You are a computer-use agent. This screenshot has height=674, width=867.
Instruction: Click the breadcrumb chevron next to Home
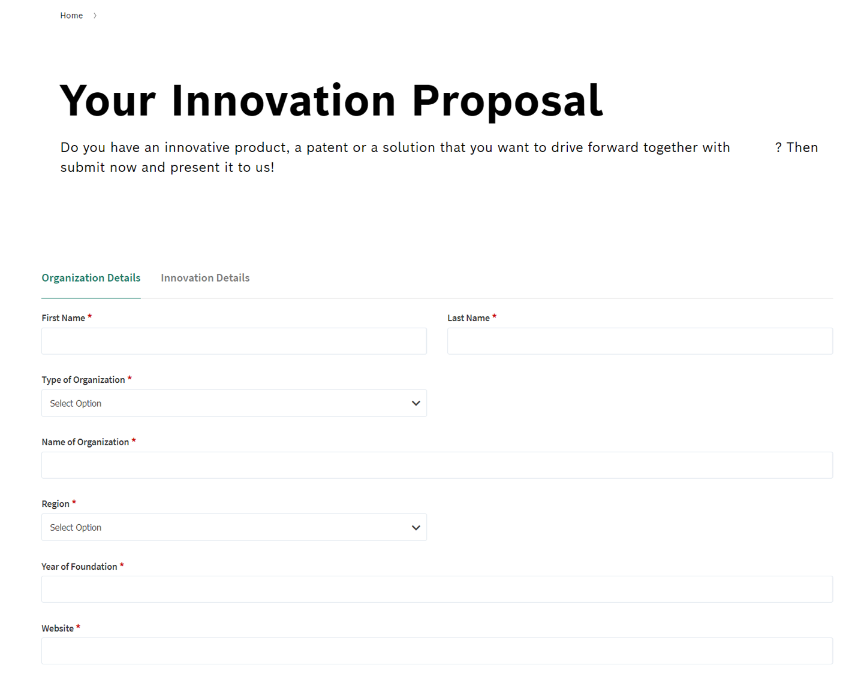[x=95, y=16]
